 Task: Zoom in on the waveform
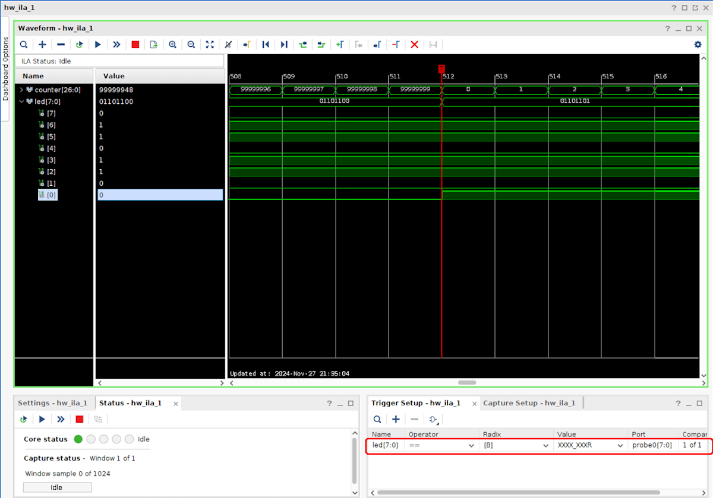pos(173,45)
